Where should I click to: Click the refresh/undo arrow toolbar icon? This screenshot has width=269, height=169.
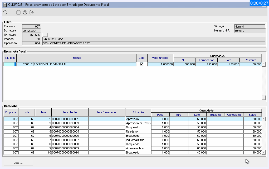5,12
